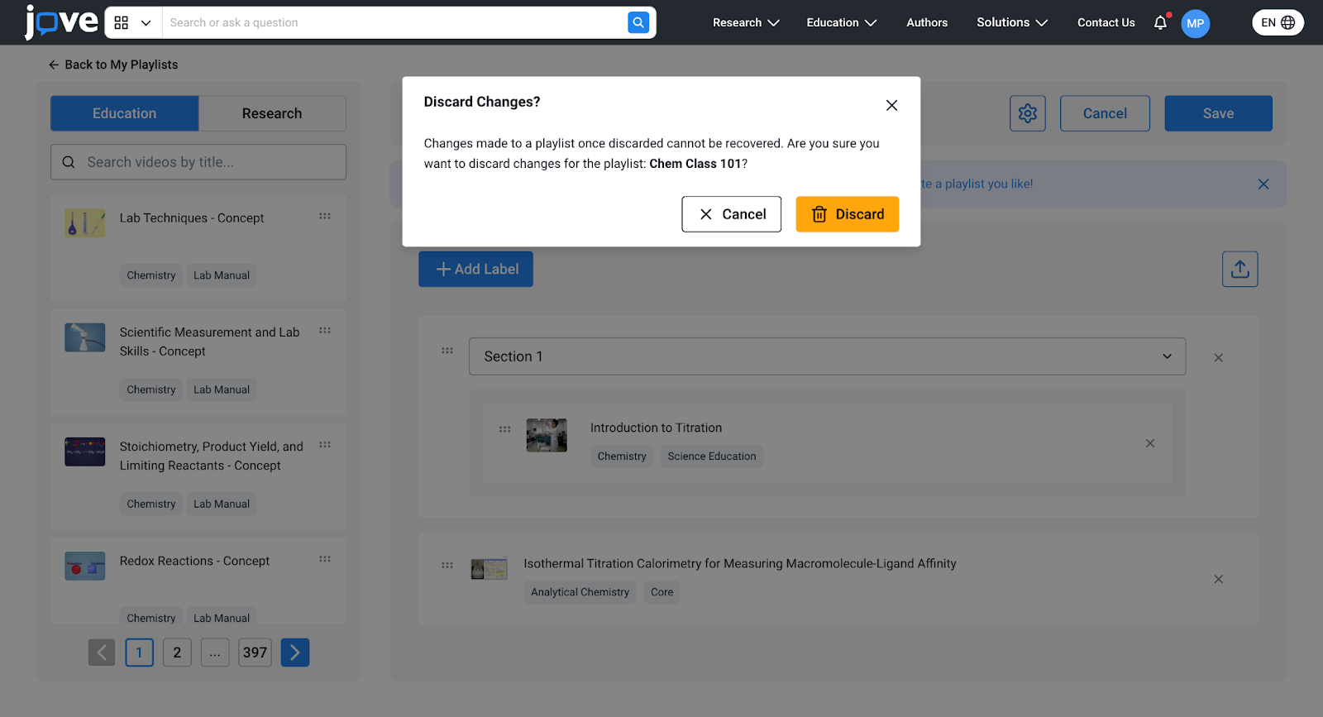Screen dimensions: 1323x717
Task: Open the Education menu in top navigation
Action: point(841,22)
